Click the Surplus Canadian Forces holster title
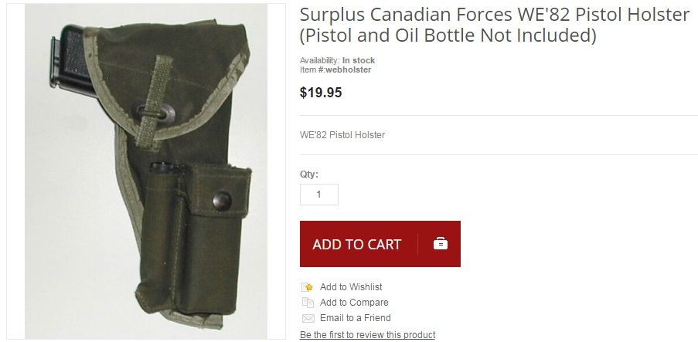Screen dimensions: 698x342 coord(494,25)
